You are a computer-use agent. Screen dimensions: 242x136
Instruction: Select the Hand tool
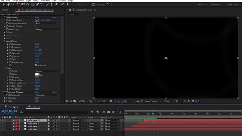[8, 5]
